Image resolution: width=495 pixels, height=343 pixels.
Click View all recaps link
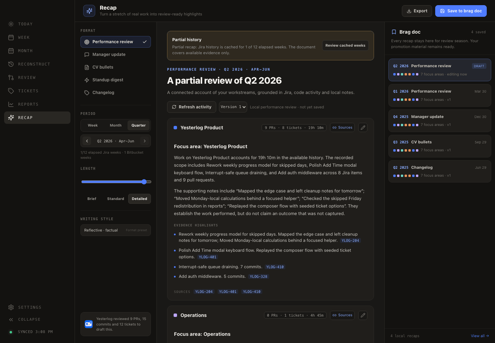[x=480, y=336]
